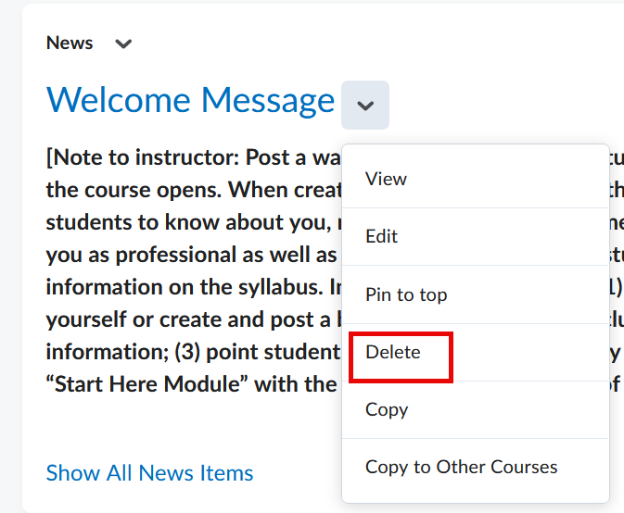This screenshot has height=513, width=624.
Task: Select View from the context menu
Action: (x=386, y=179)
